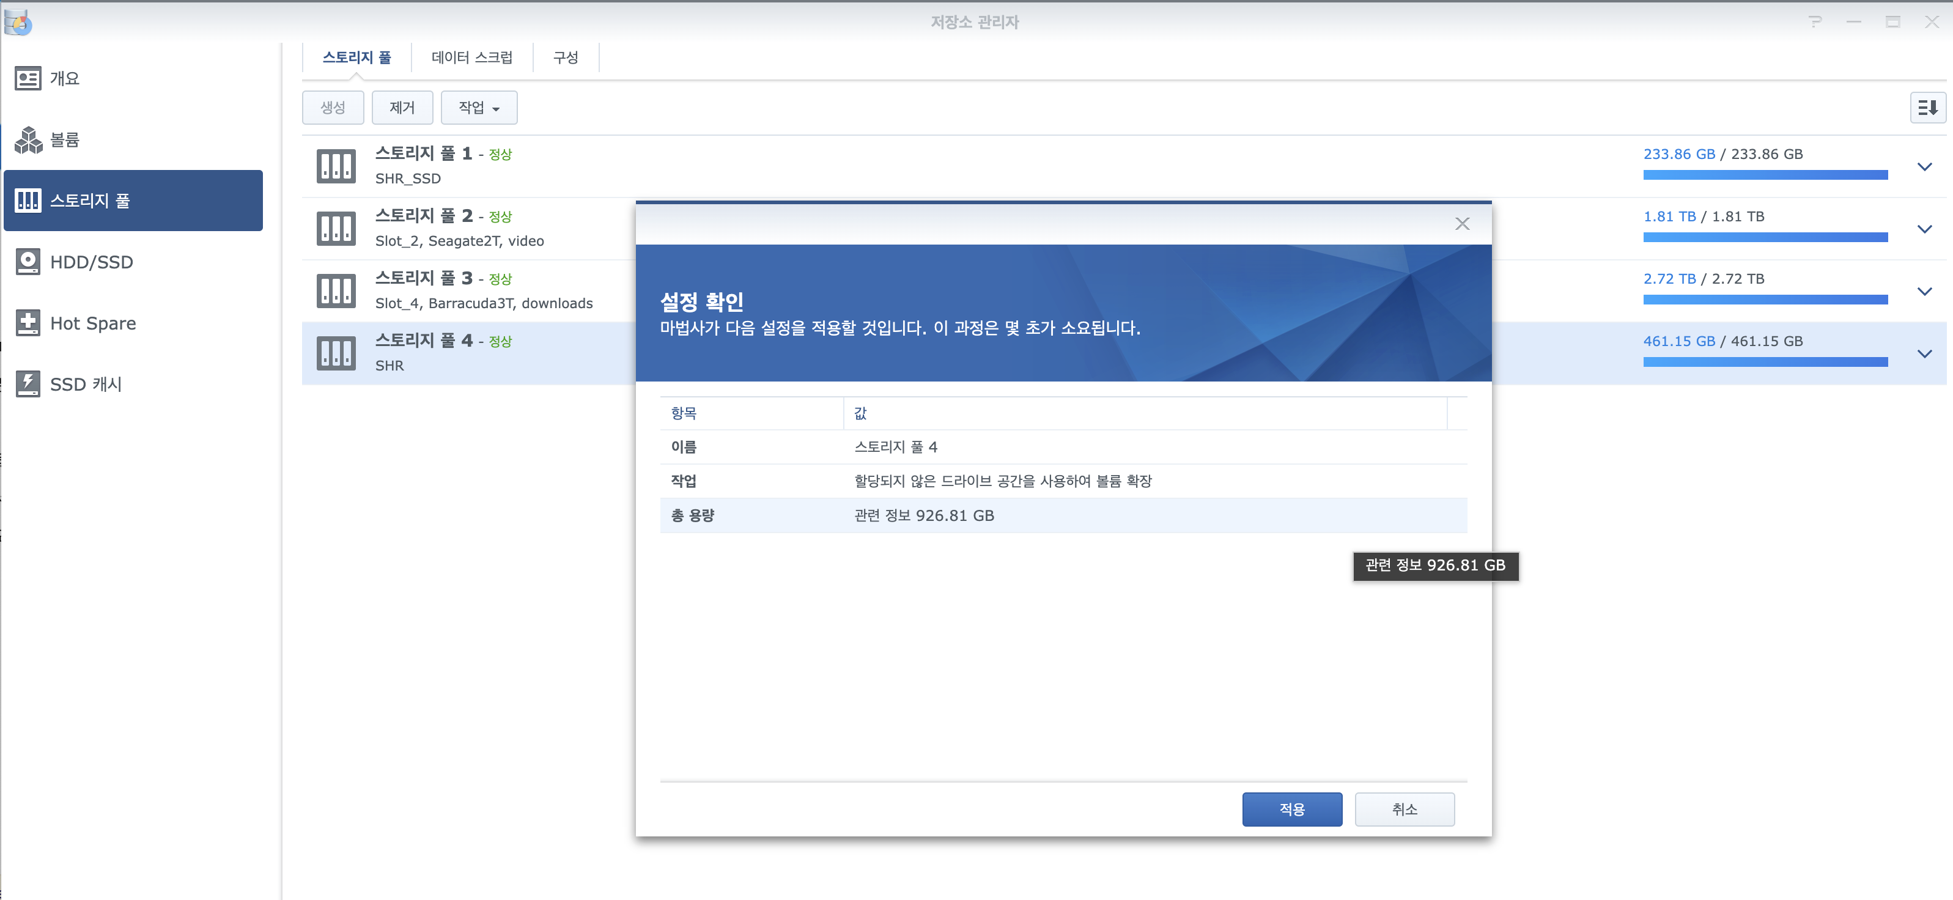Screen dimensions: 1953x900
Task: Expand 스토리지 풀 4 details chevron
Action: 1924,353
